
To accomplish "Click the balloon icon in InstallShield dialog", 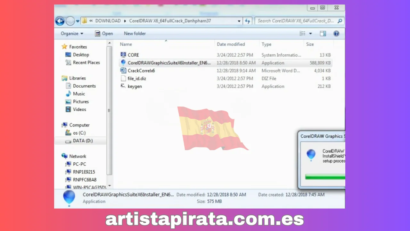I will click(x=311, y=155).
